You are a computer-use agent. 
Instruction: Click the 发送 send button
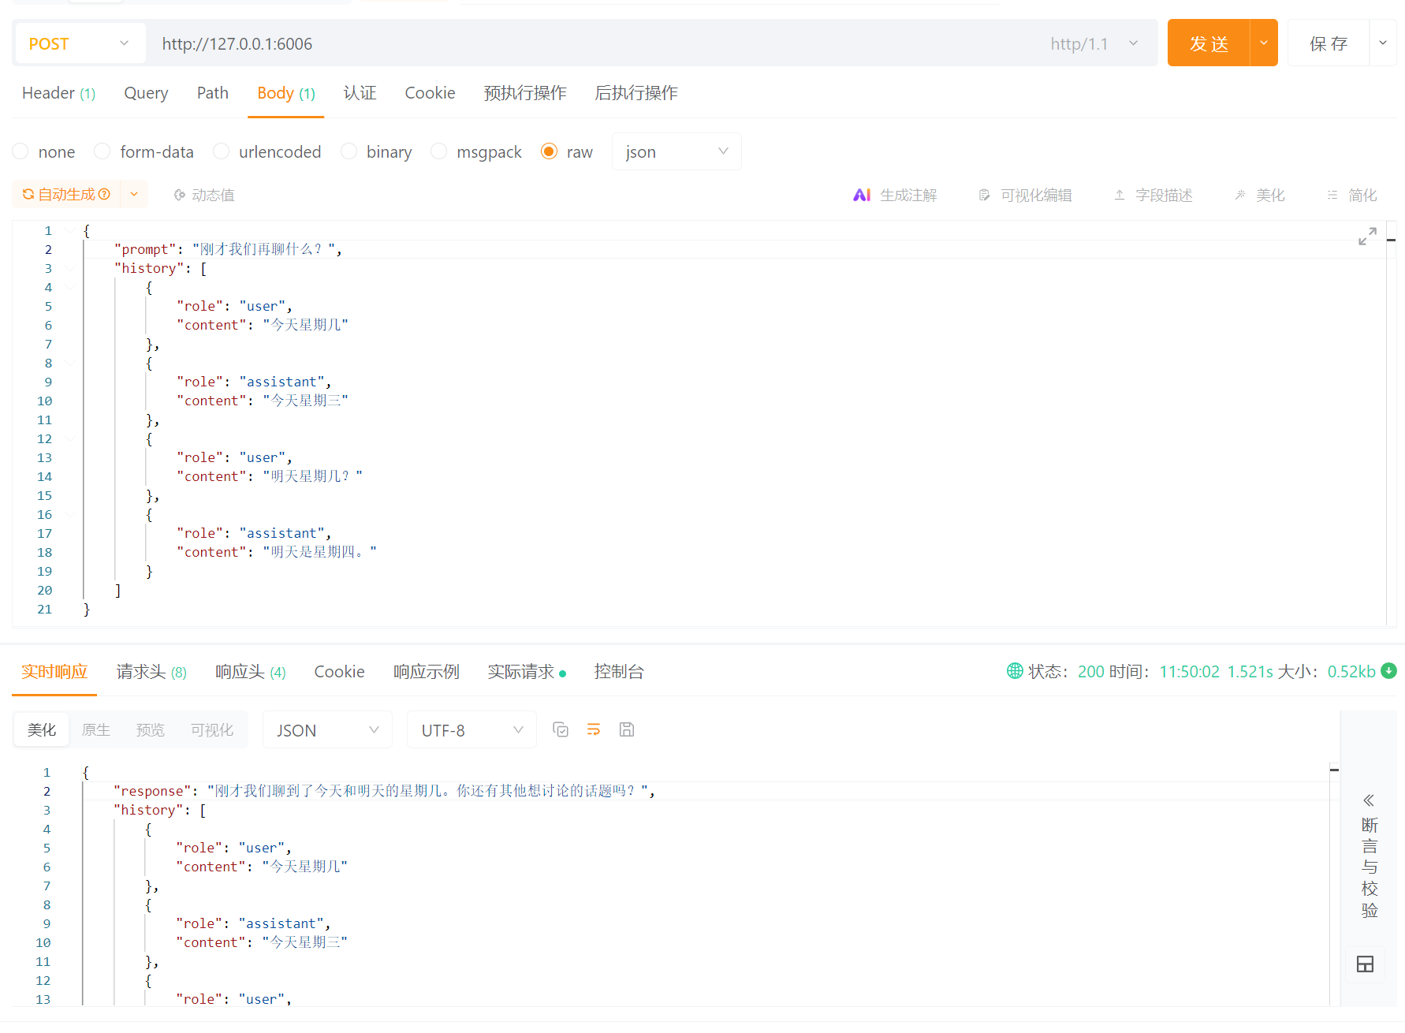pyautogui.click(x=1208, y=43)
